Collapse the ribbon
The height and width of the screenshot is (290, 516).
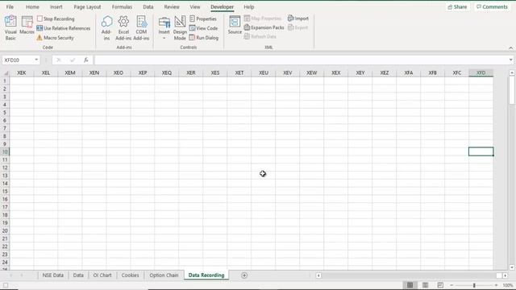pyautogui.click(x=510, y=48)
